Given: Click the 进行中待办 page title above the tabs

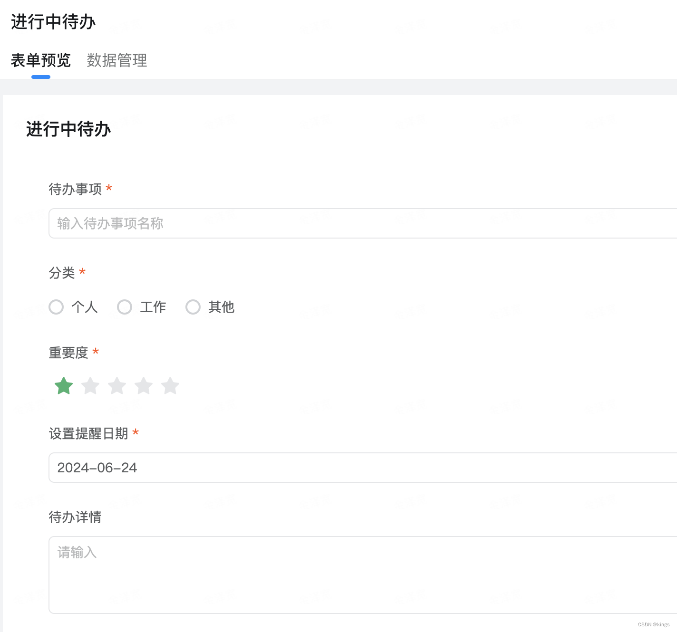Looking at the screenshot, I should coord(53,22).
